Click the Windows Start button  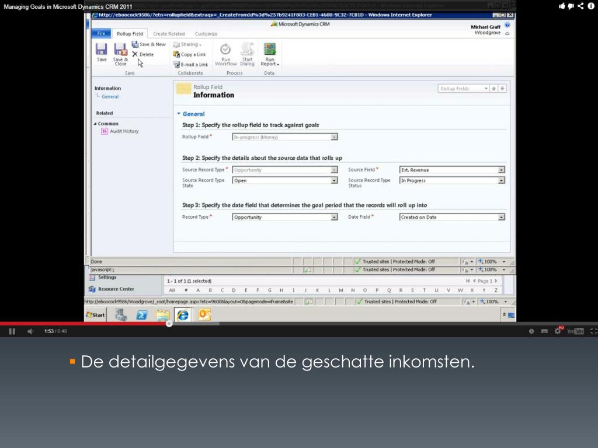point(95,314)
